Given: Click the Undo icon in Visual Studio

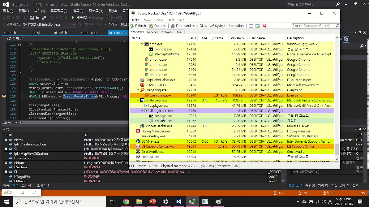Looking at the screenshot, I should point(52,18).
